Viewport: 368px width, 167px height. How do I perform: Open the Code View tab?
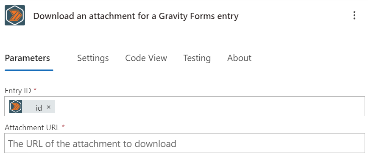pyautogui.click(x=146, y=58)
